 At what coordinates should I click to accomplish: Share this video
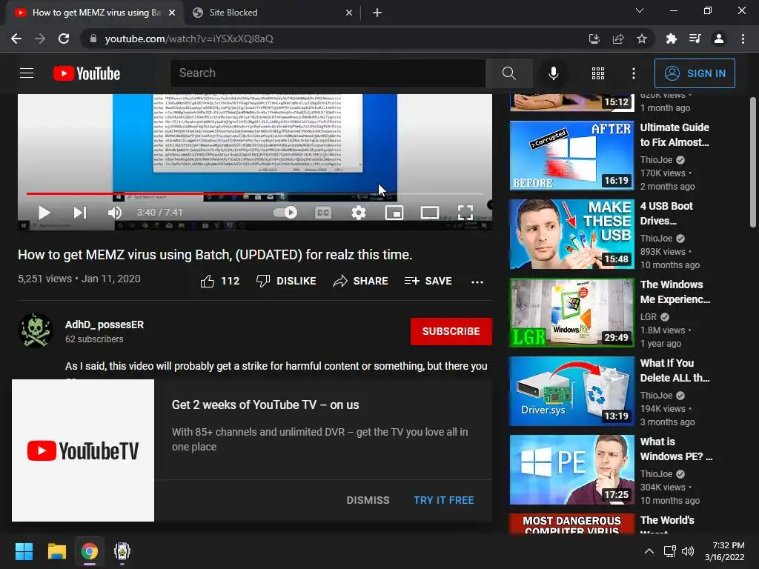[360, 281]
